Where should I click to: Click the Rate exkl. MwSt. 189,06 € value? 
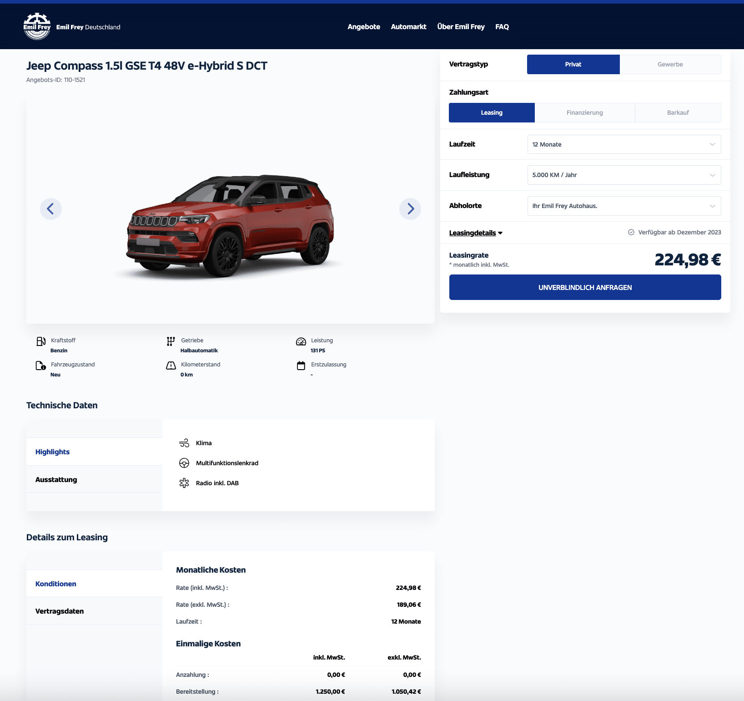pos(409,604)
